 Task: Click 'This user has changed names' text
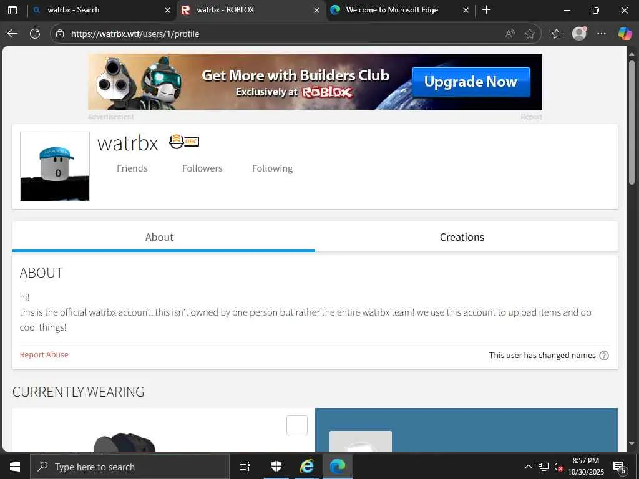pyautogui.click(x=542, y=355)
